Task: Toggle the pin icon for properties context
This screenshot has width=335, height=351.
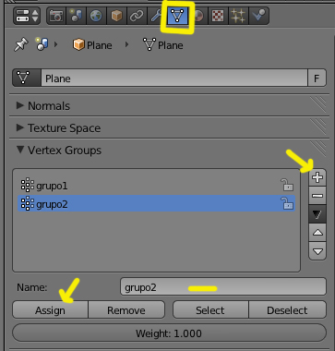Action: click(21, 45)
